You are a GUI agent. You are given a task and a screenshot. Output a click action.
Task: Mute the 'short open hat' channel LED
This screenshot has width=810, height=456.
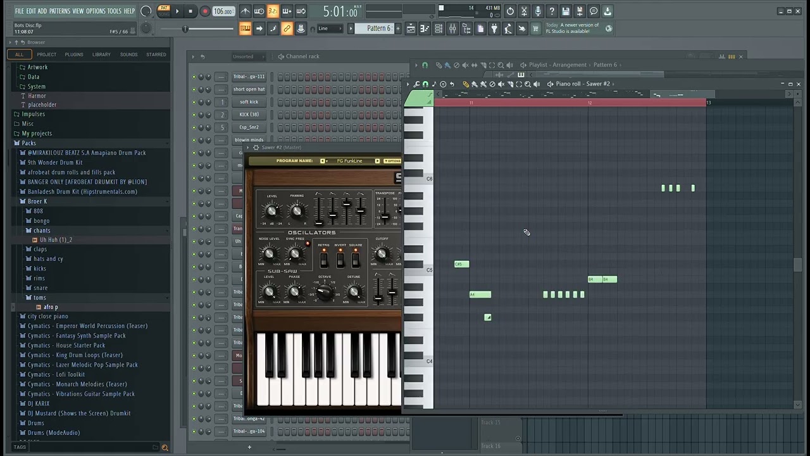[194, 89]
